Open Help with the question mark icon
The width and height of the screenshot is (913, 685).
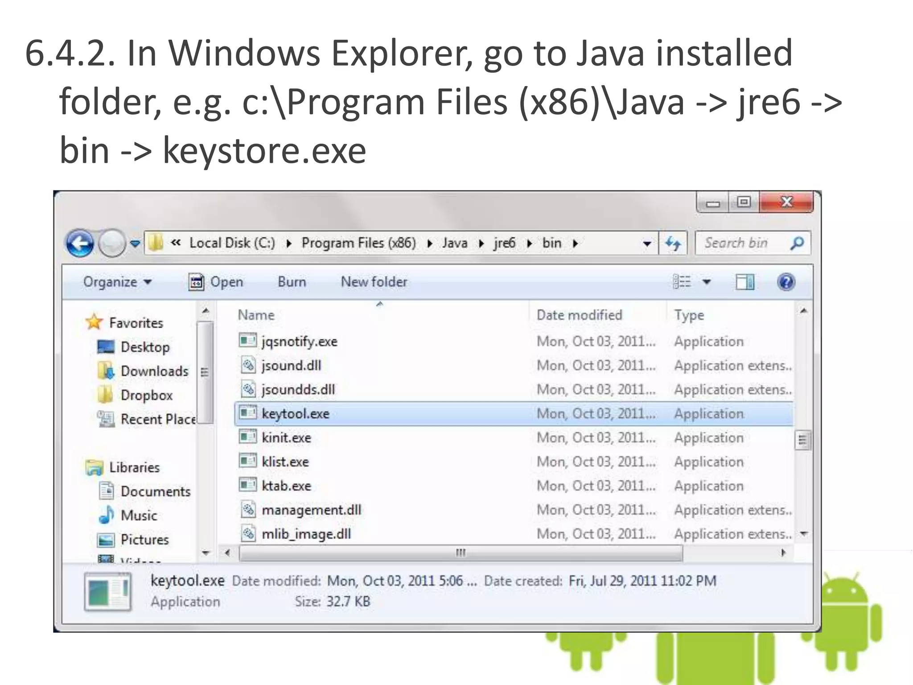pos(786,282)
